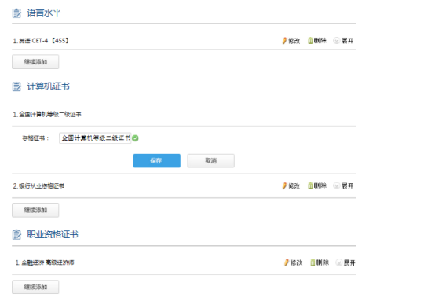Click the green validation checkmark icon
Screen dimensions: 435x301
(x=135, y=138)
